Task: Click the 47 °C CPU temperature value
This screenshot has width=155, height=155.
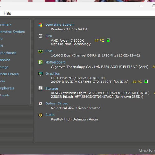Action: point(99,41)
